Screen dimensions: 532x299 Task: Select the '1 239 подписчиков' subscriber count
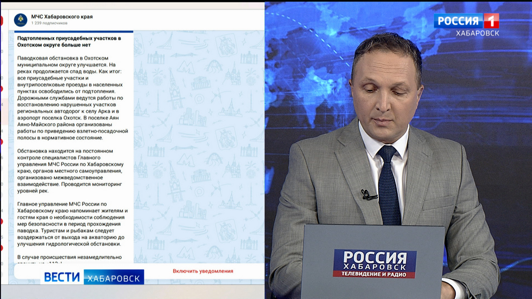[49, 23]
